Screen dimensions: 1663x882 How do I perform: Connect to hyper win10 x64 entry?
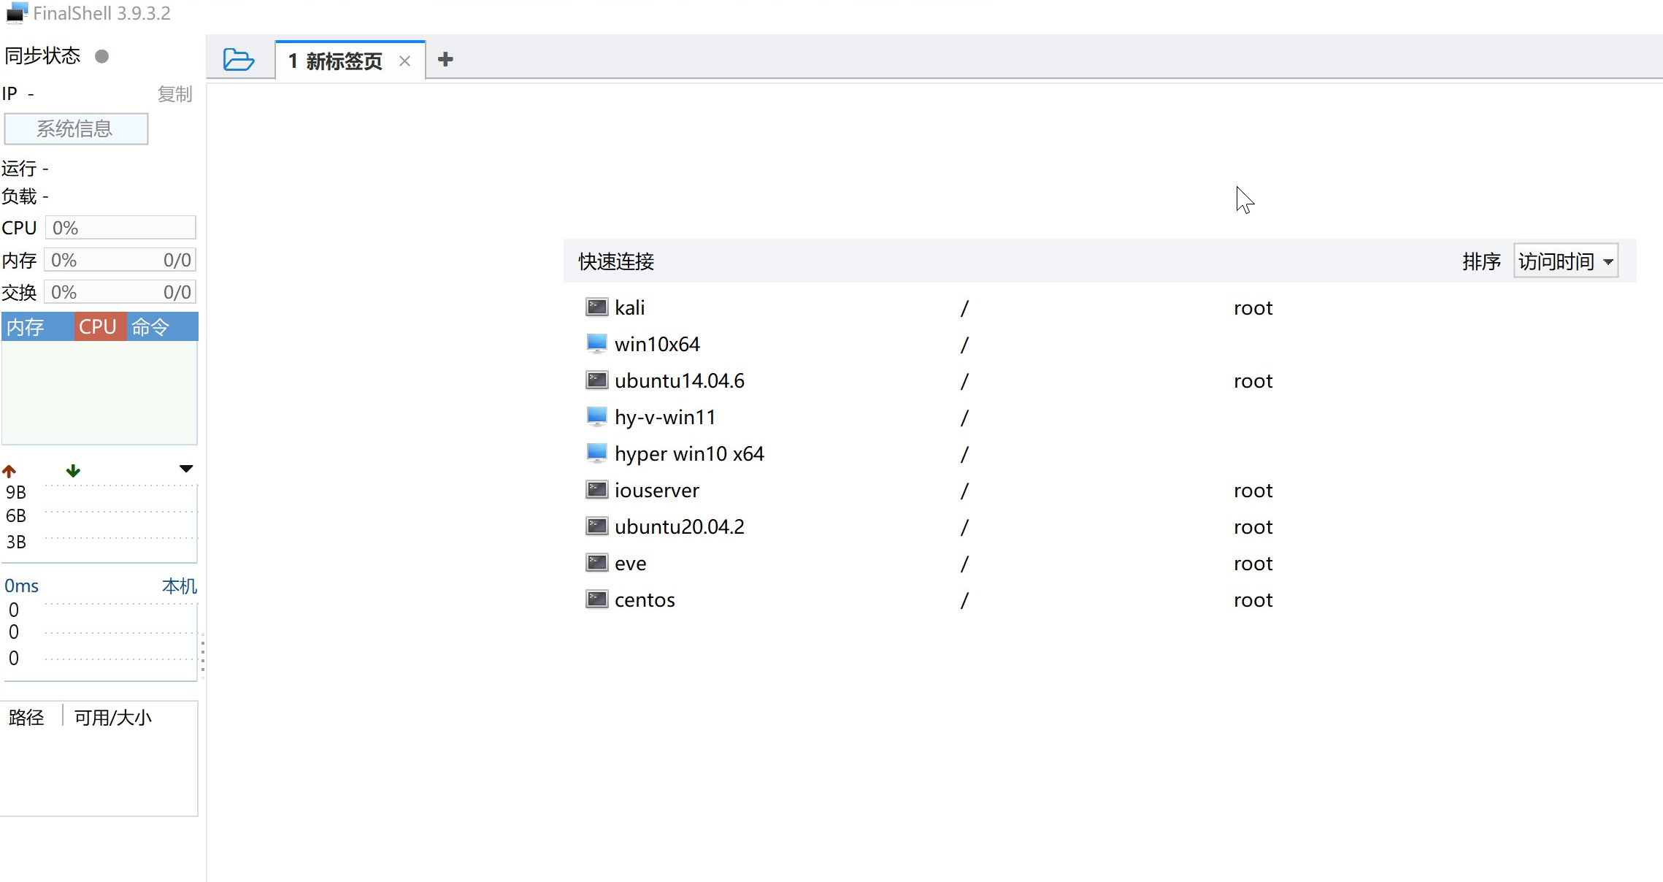point(689,453)
